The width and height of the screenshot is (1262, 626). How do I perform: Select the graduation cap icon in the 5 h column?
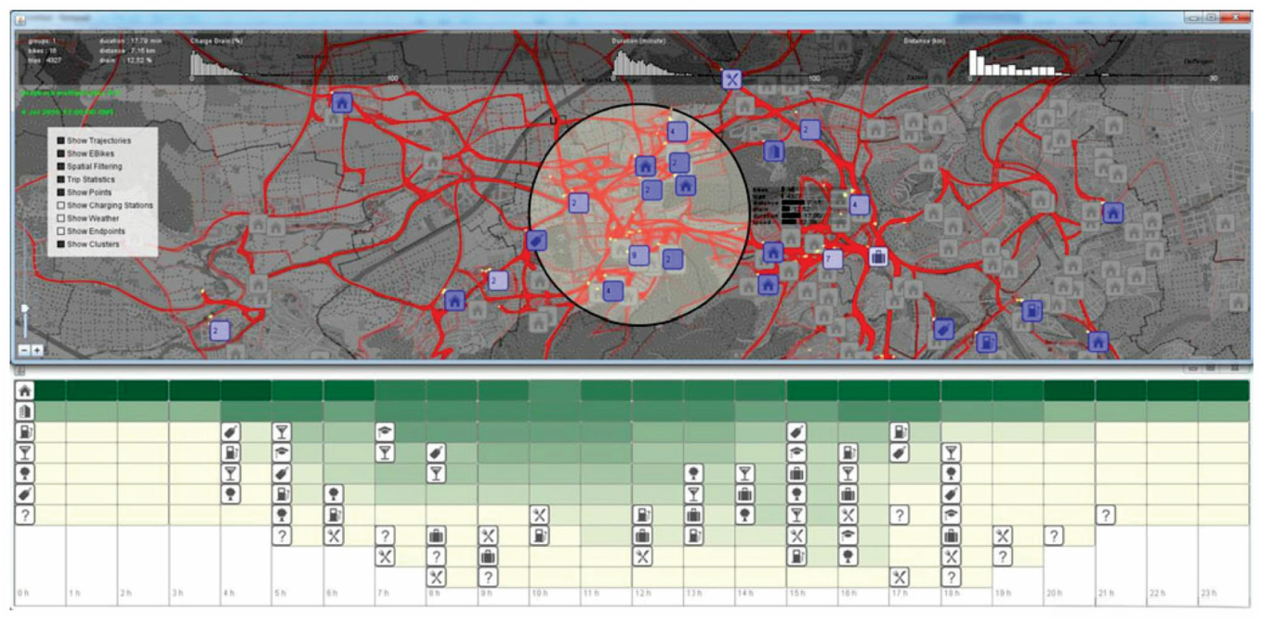282,452
